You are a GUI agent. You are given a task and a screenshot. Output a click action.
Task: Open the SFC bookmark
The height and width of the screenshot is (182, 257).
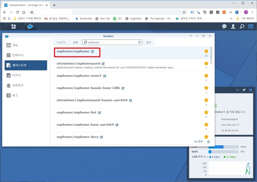[x=117, y=19]
